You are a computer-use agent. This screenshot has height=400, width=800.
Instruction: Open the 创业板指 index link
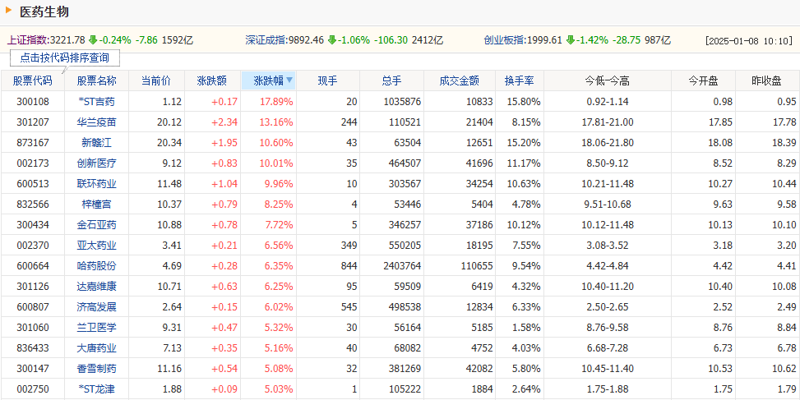(x=506, y=40)
